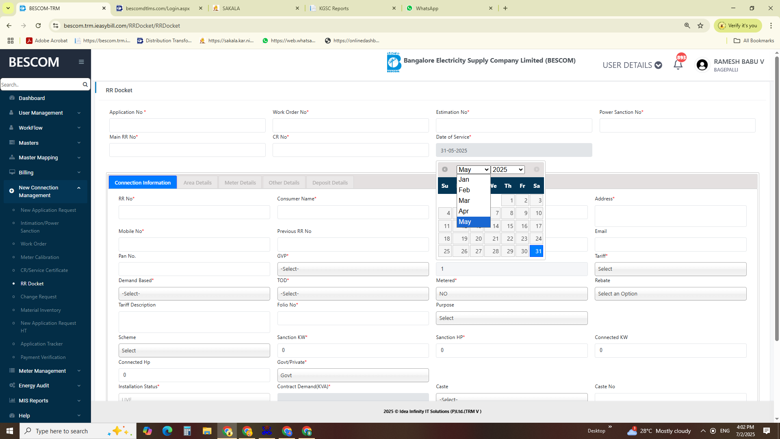Open a new browser tab with plus icon
This screenshot has width=780, height=439.
click(x=505, y=8)
